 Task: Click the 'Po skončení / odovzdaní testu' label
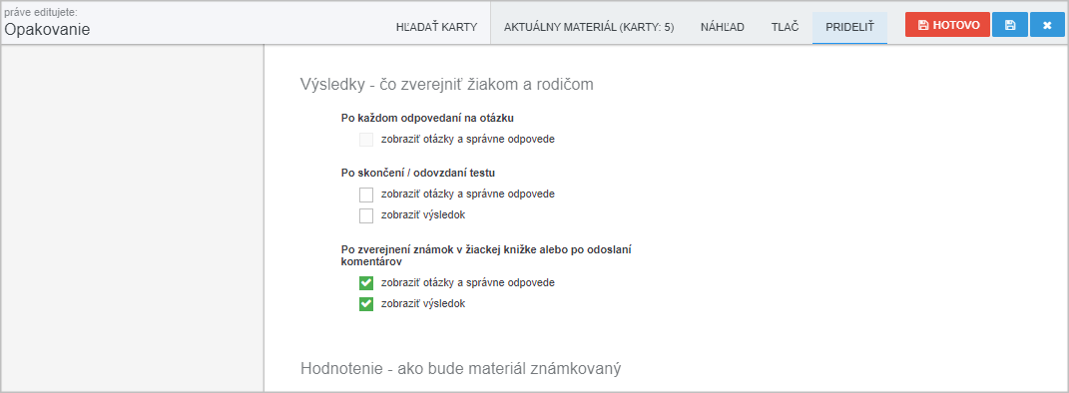click(418, 173)
